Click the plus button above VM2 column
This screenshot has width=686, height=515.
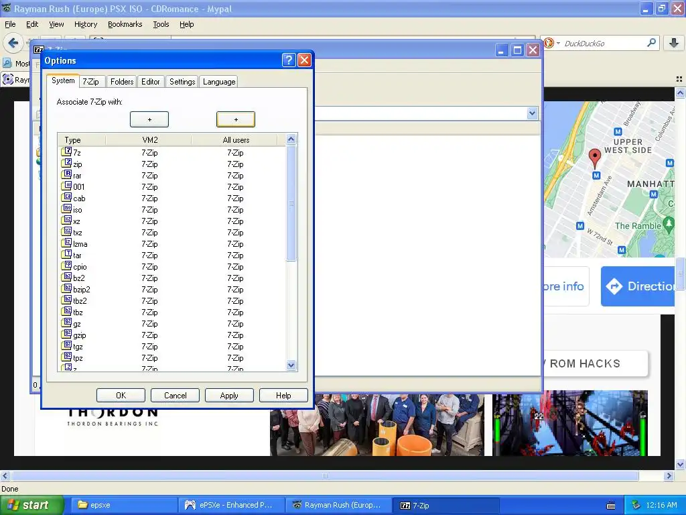click(x=149, y=119)
